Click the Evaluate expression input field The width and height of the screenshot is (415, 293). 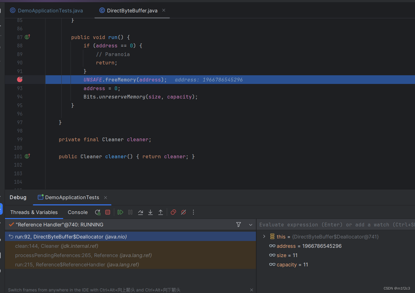point(336,225)
